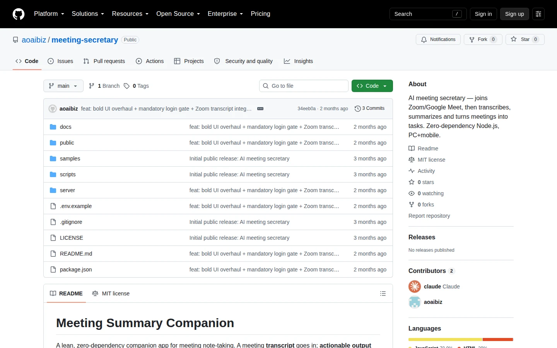The image size is (557, 348).
Task: Click the star icon beside 0 stars
Action: pos(412,182)
